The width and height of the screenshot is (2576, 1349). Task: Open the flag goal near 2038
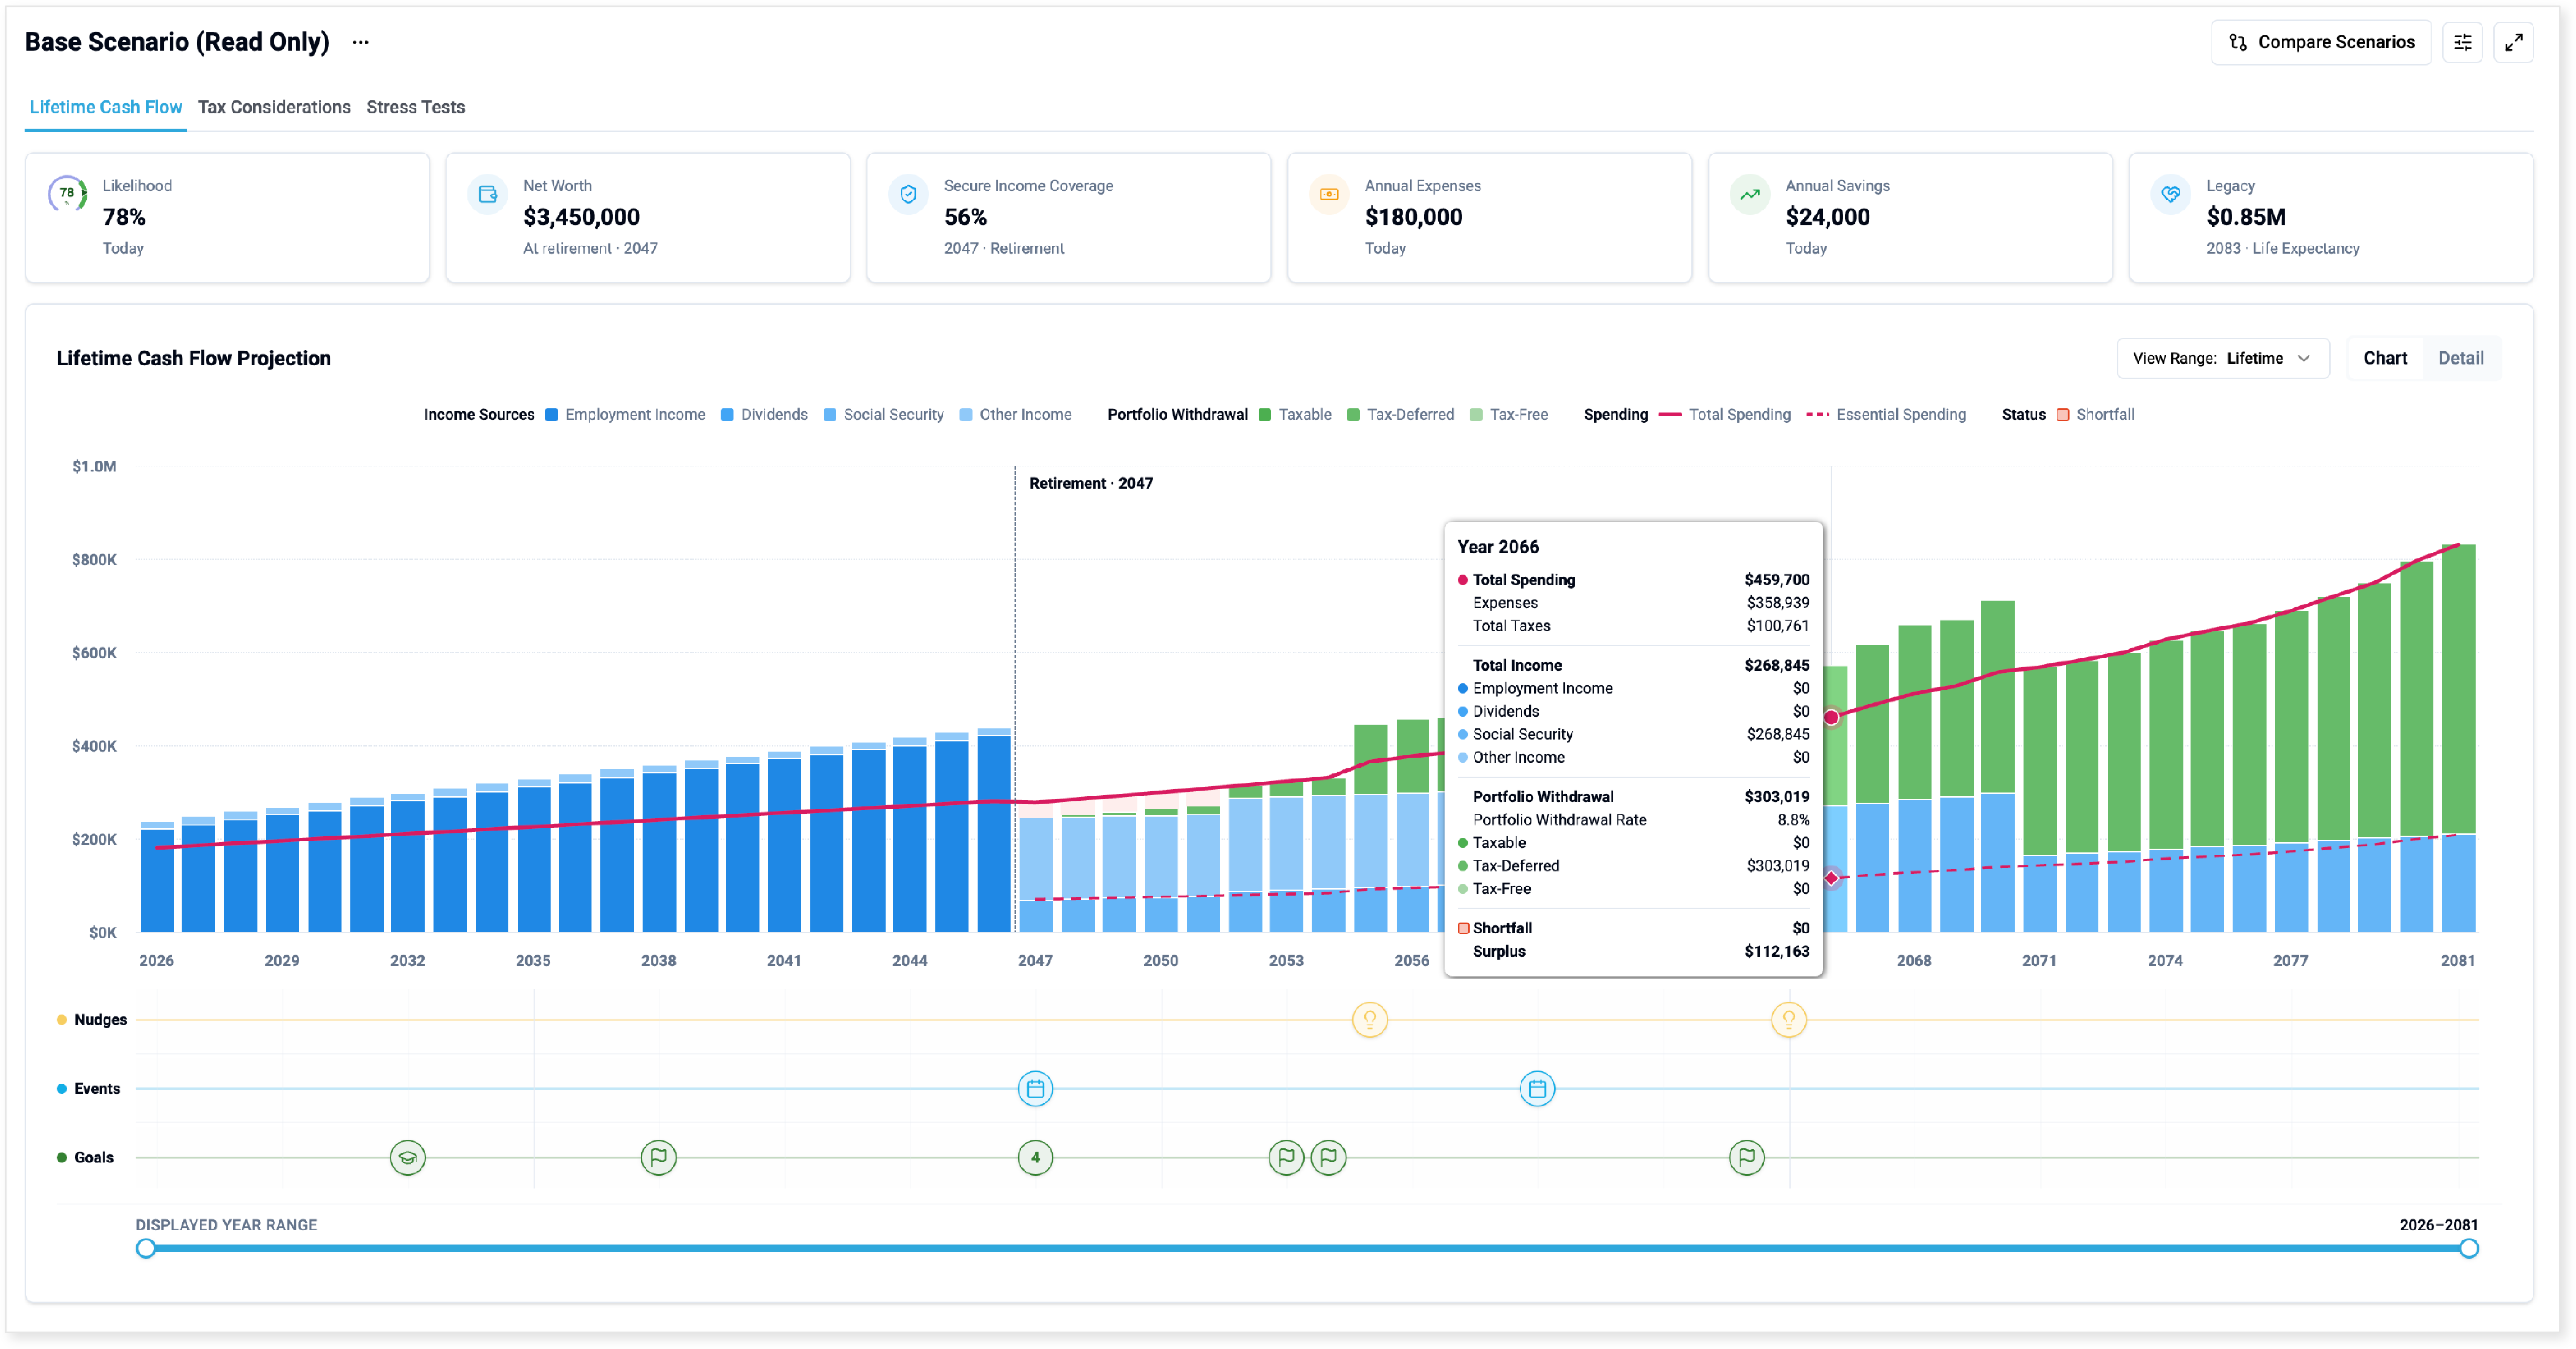(x=659, y=1158)
